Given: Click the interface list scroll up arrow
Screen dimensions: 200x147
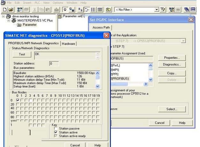Looking at the screenshot, I should [150, 65].
